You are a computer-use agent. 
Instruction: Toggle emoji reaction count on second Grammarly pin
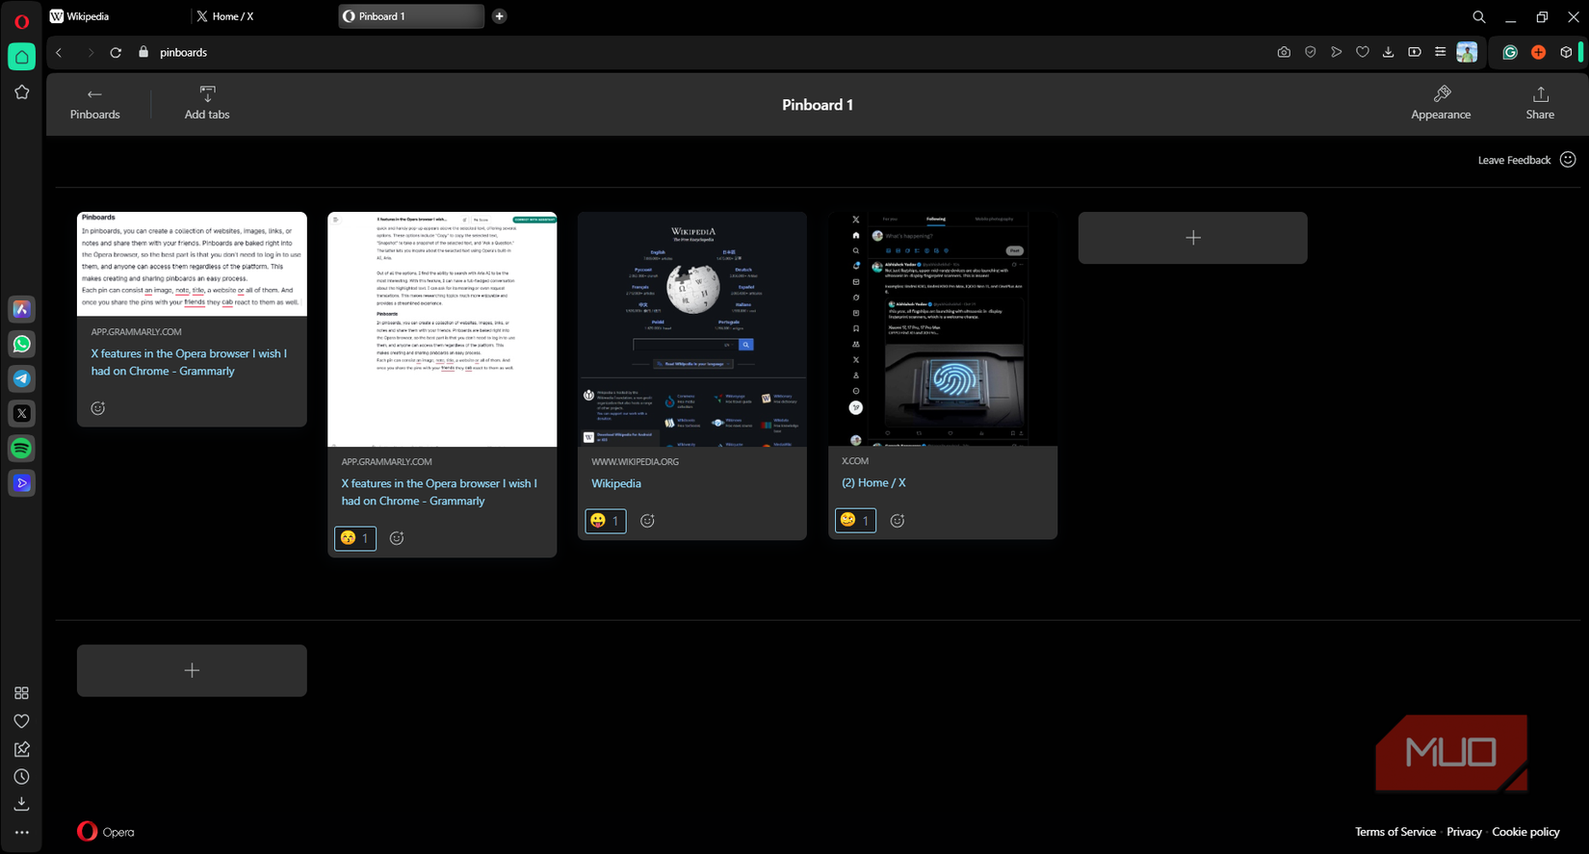[354, 538]
